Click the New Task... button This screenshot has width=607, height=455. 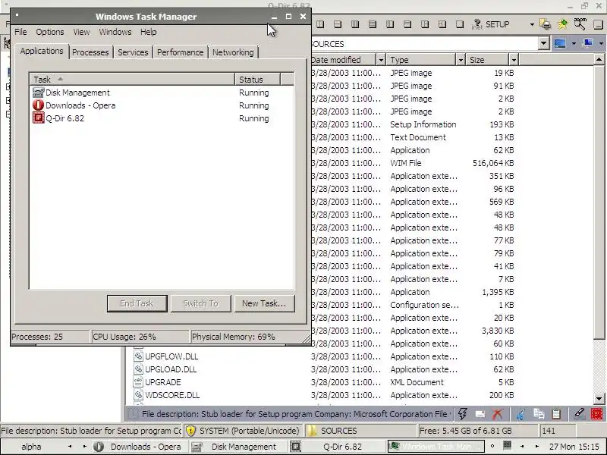pos(264,303)
